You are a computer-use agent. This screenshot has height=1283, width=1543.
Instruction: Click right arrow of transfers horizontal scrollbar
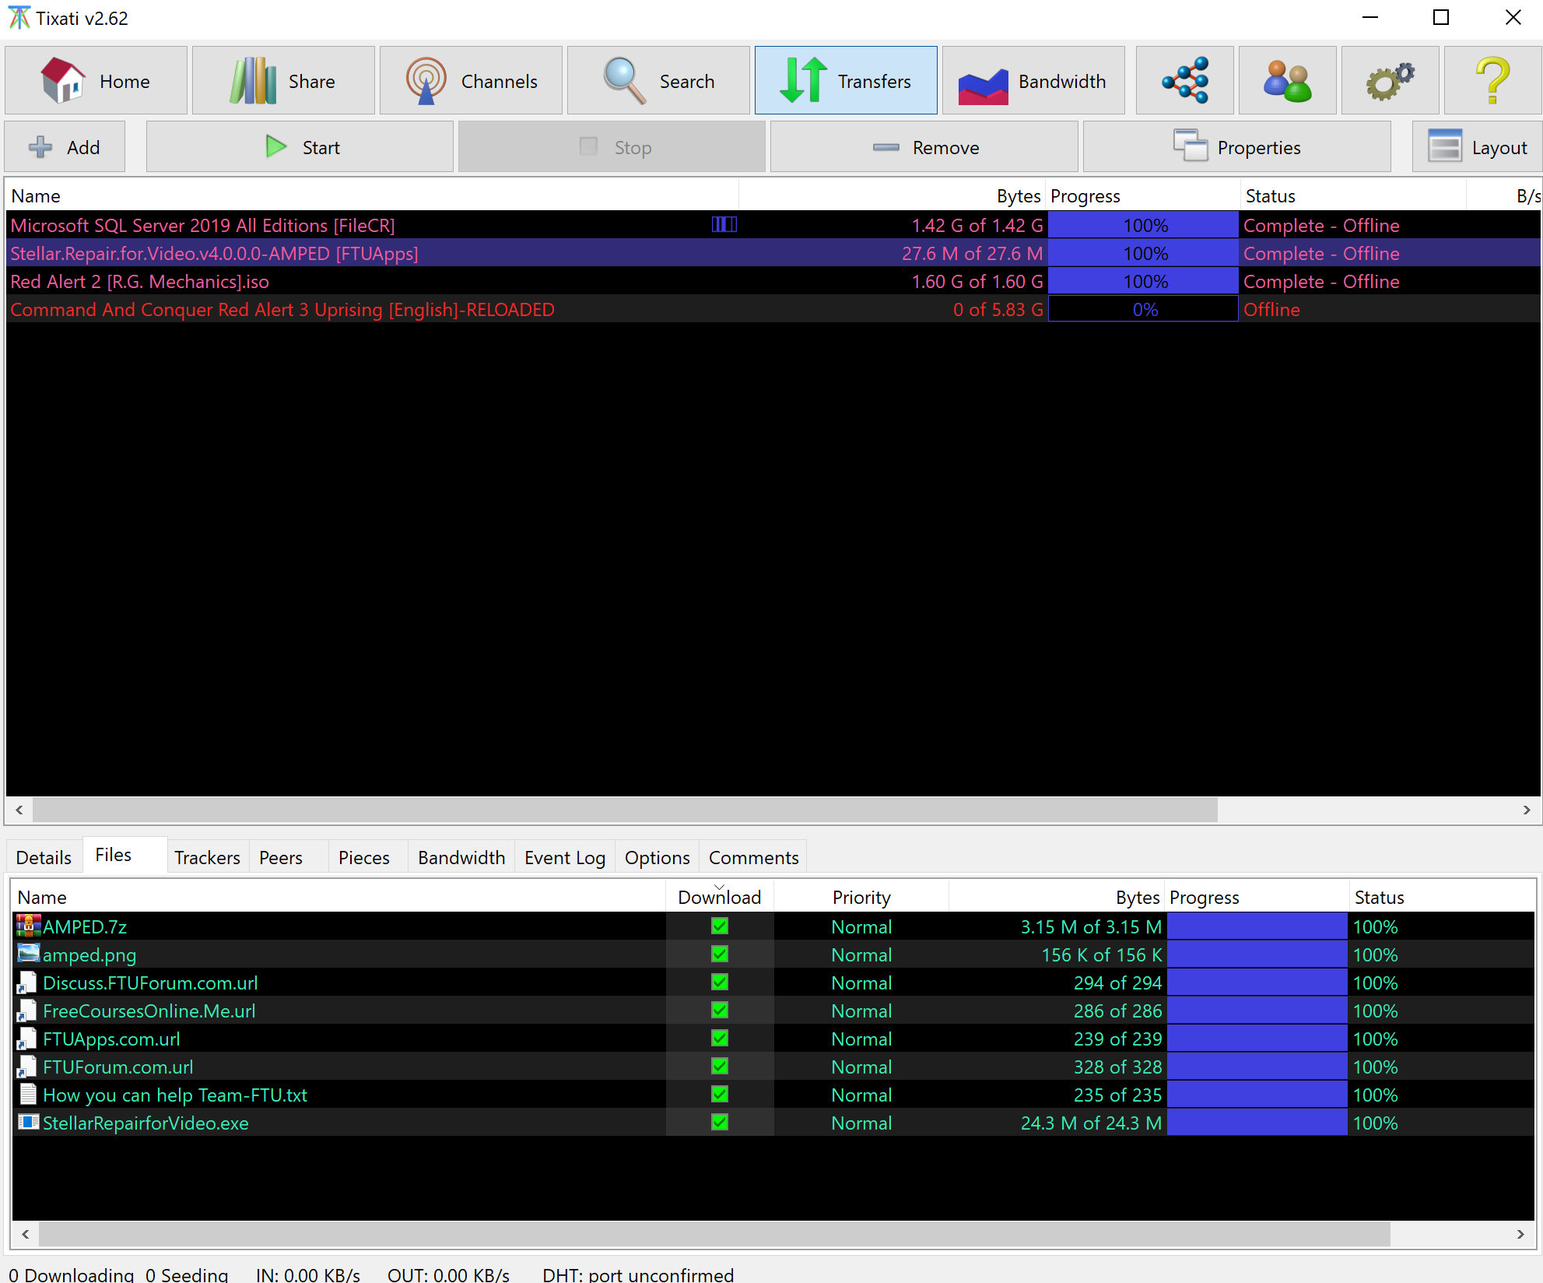(x=1527, y=810)
